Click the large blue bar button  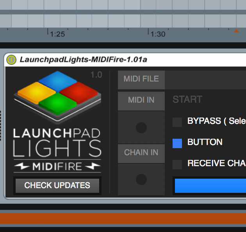(210, 185)
